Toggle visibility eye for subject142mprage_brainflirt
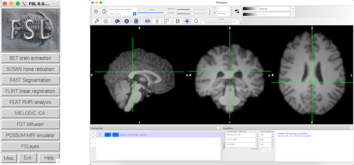Image resolution: width=354 pixels, height=165 pixels. click(115, 135)
